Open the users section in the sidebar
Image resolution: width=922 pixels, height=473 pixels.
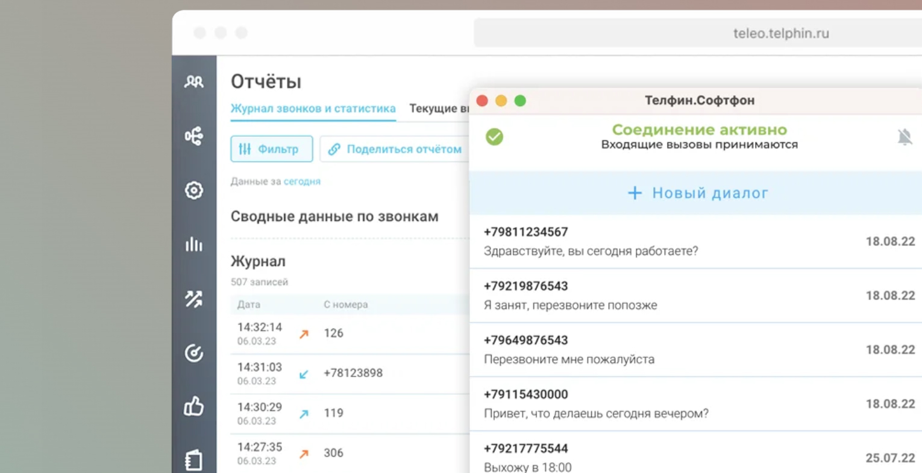193,82
